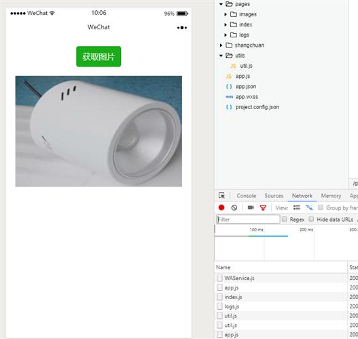Click the red record network log button

[x=221, y=207]
